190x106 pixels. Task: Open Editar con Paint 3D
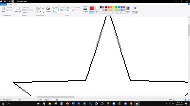[135, 10]
